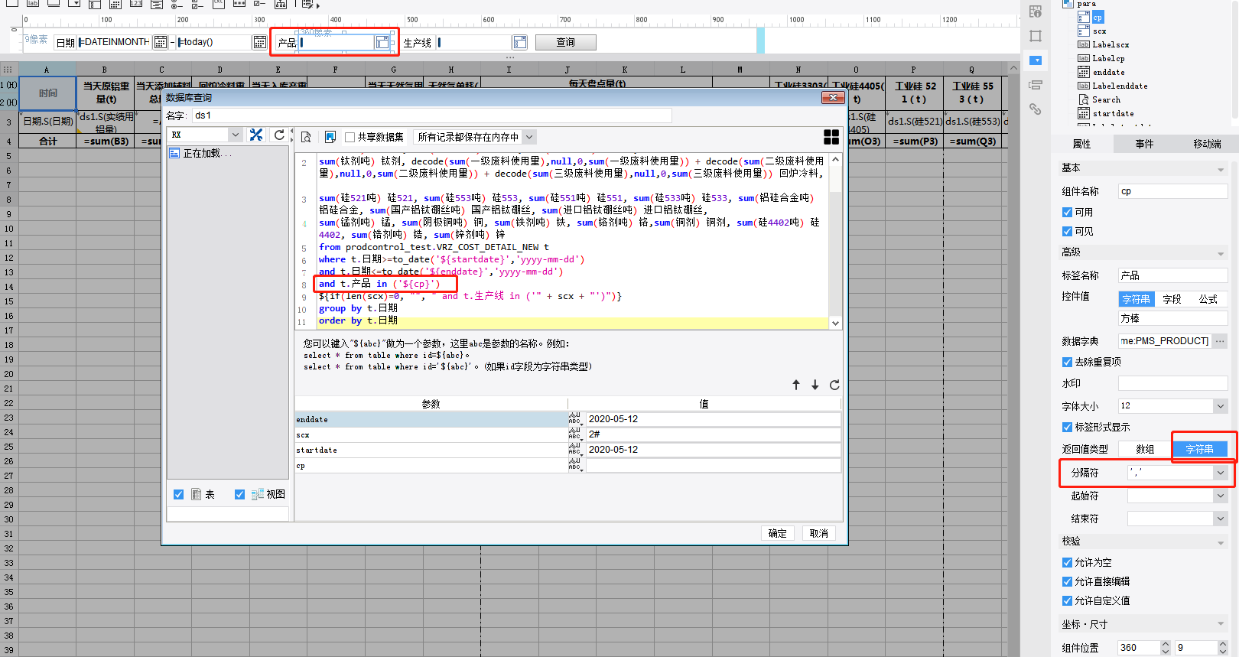Viewport: 1239px width, 657px height.
Task: Refresh the parameters list
Action: coord(834,385)
